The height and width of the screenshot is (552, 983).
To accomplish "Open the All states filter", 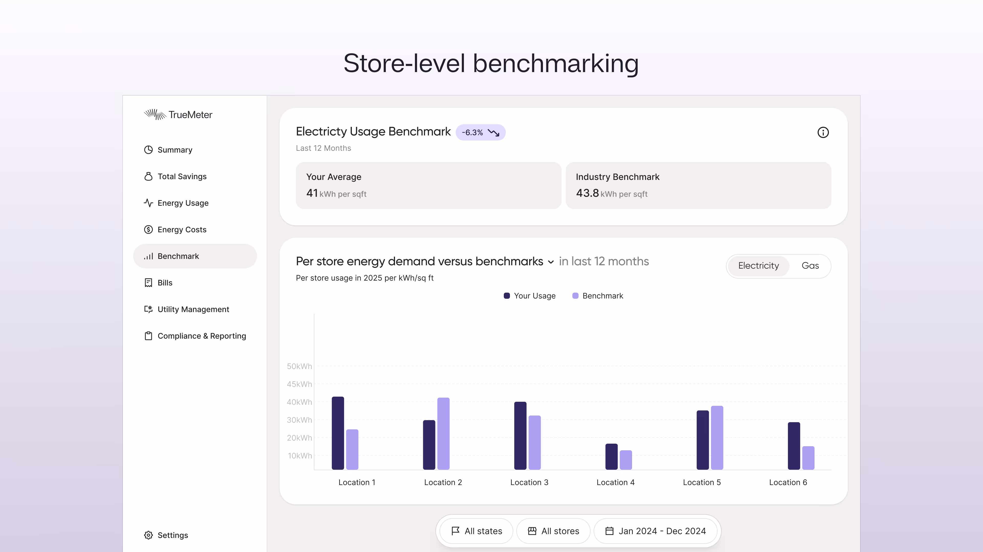I will pos(476,531).
